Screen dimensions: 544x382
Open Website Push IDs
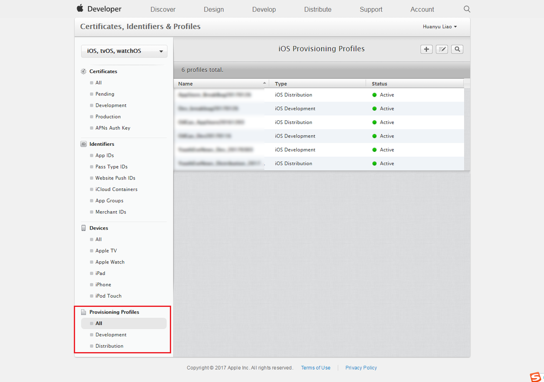115,178
